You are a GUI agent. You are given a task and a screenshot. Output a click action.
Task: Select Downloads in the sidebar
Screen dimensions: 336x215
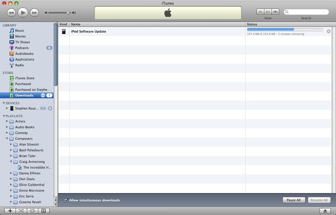click(27, 96)
